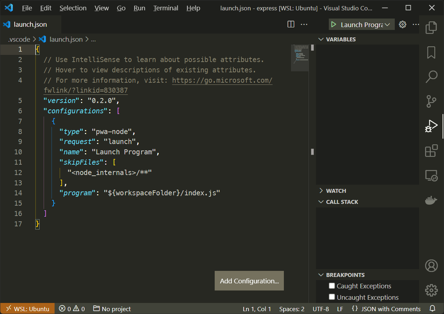Open the notifications bell
The image size is (444, 314).
tap(432, 309)
